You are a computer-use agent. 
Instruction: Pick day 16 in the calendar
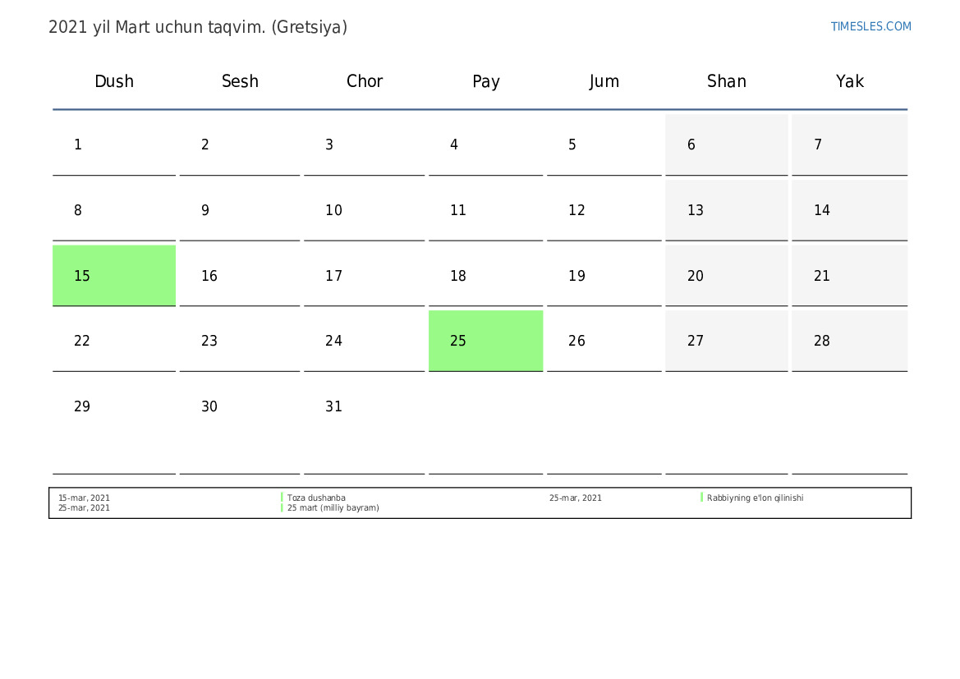coord(240,276)
